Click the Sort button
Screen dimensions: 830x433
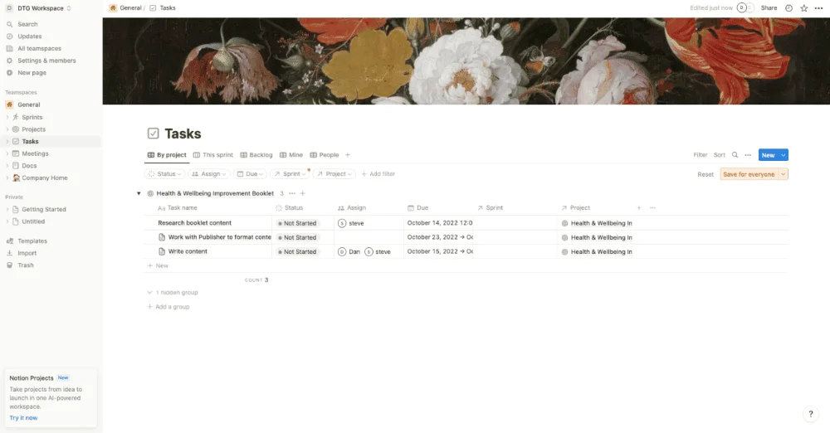[x=720, y=155]
